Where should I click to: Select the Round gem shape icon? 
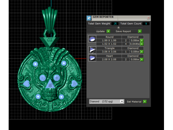pos(92,39)
